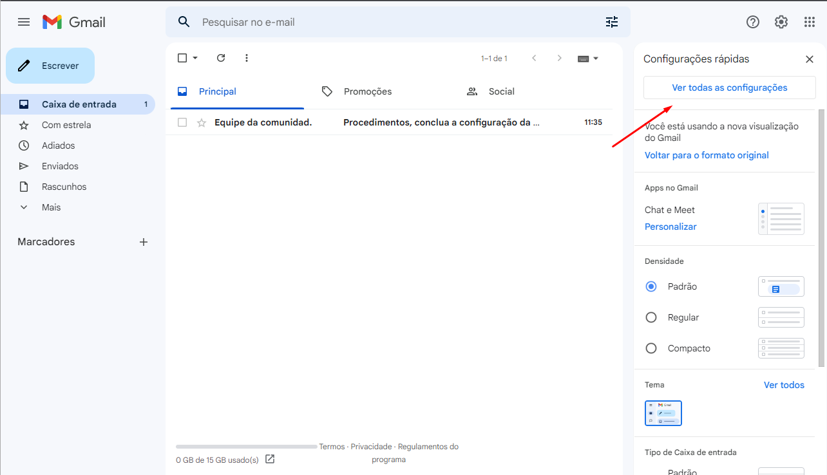The height and width of the screenshot is (475, 827).
Task: Add a new label with plus icon
Action: point(144,242)
